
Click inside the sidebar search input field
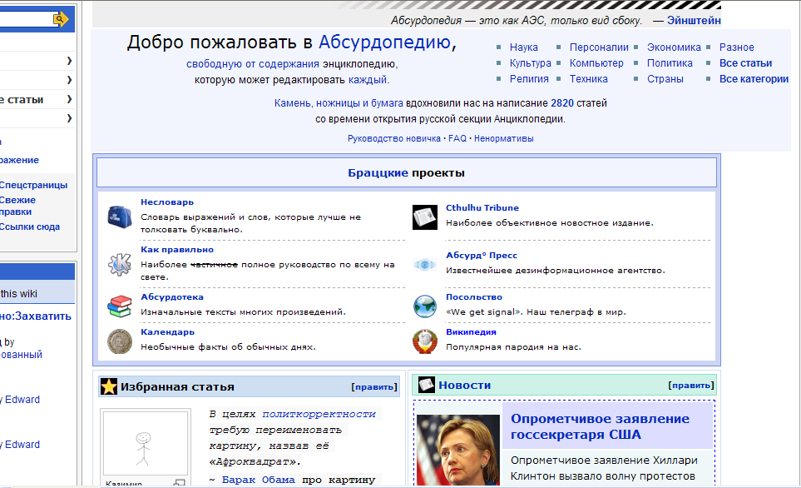tap(25, 18)
